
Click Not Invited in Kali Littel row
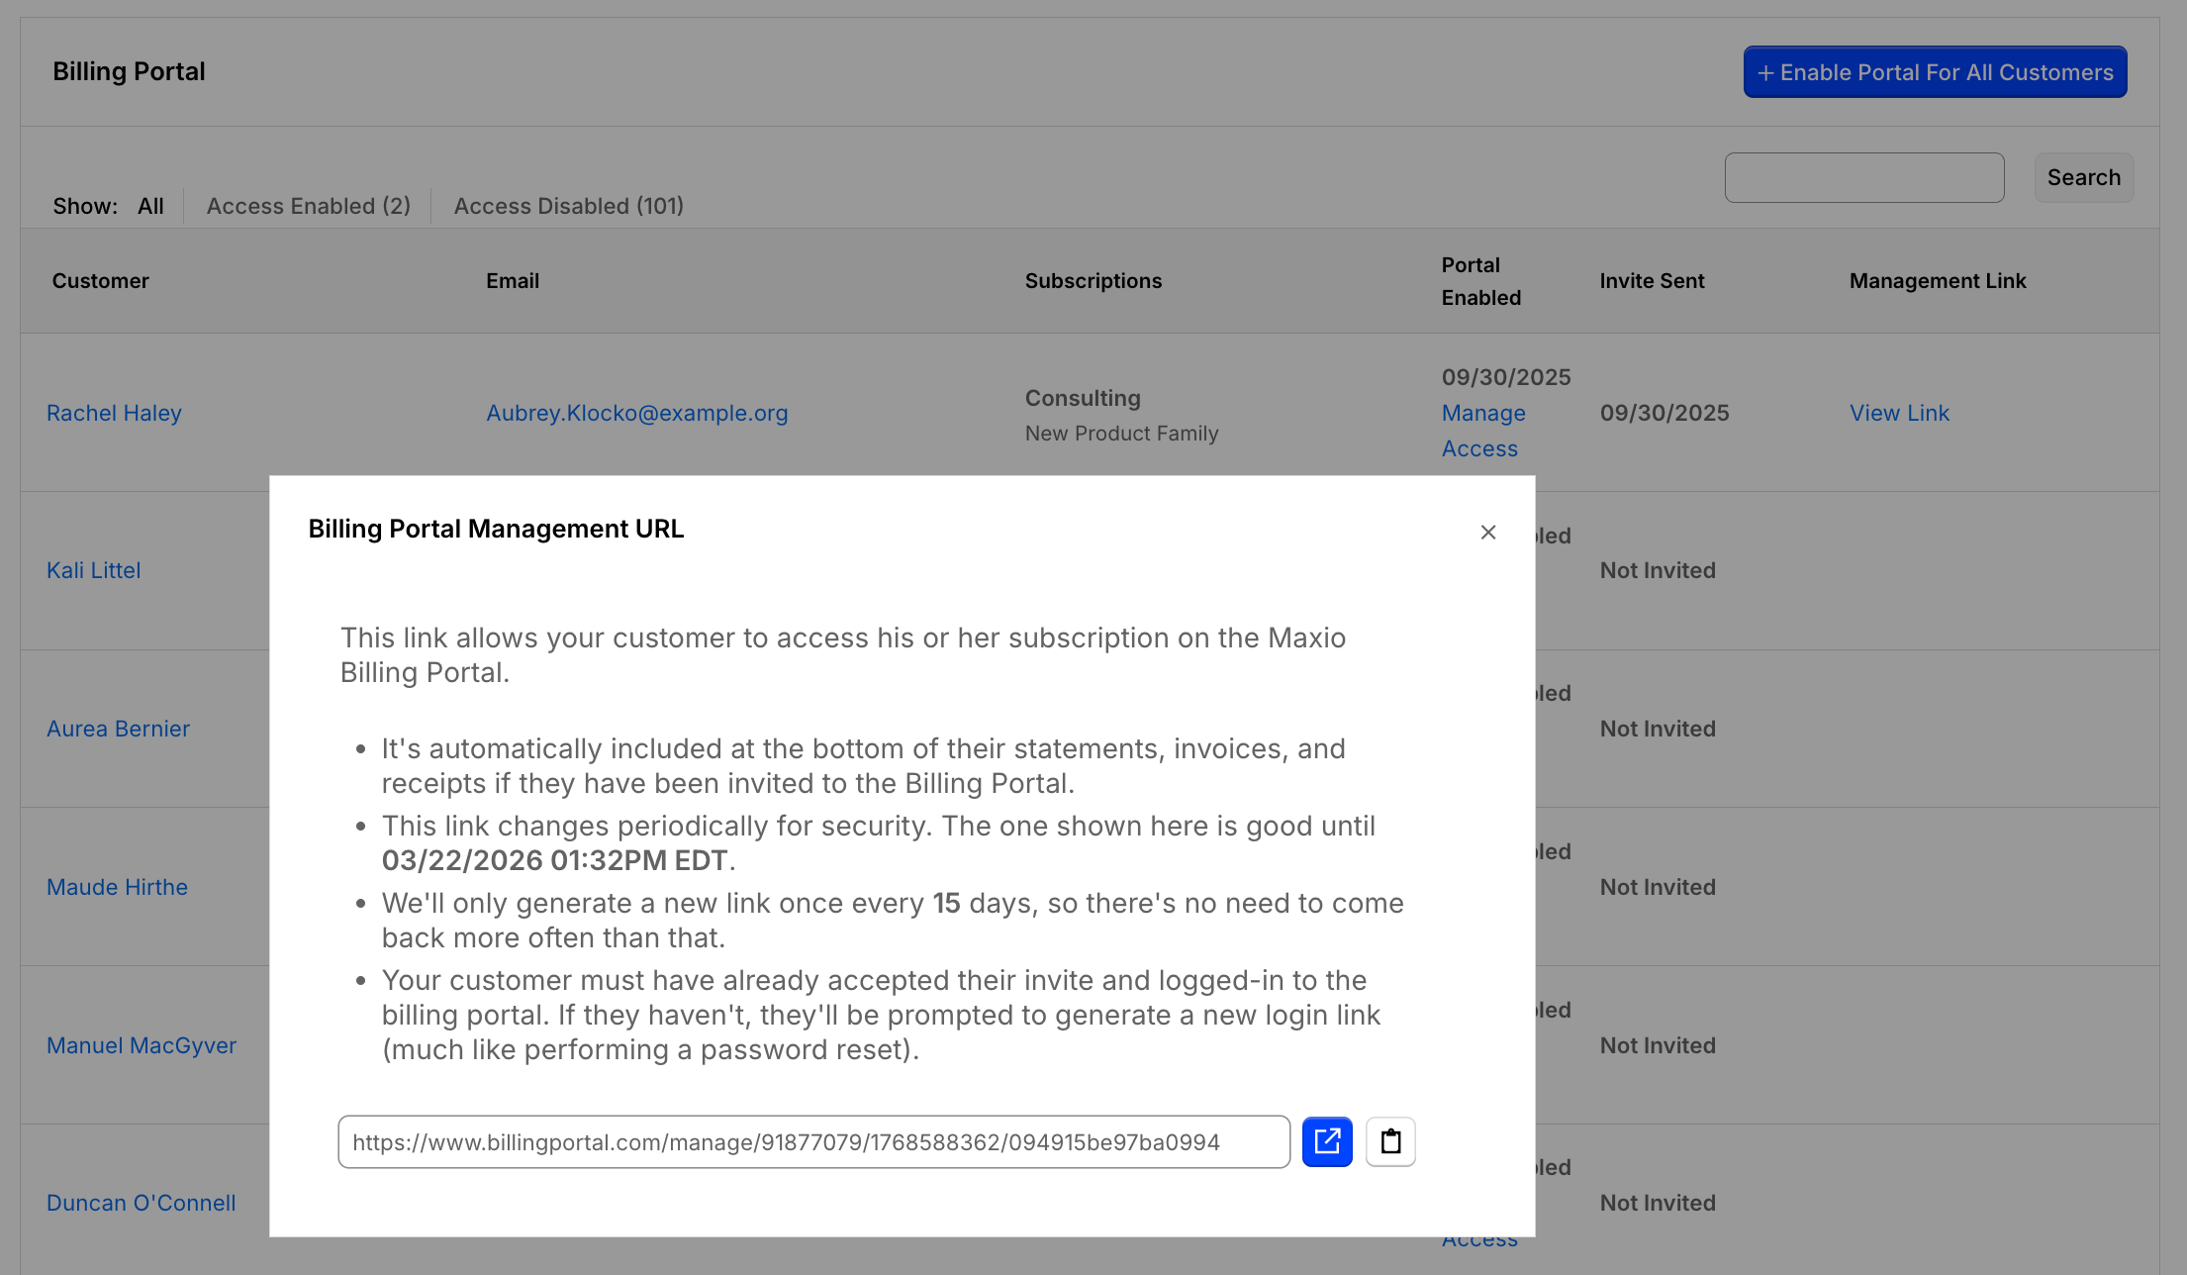pos(1658,570)
